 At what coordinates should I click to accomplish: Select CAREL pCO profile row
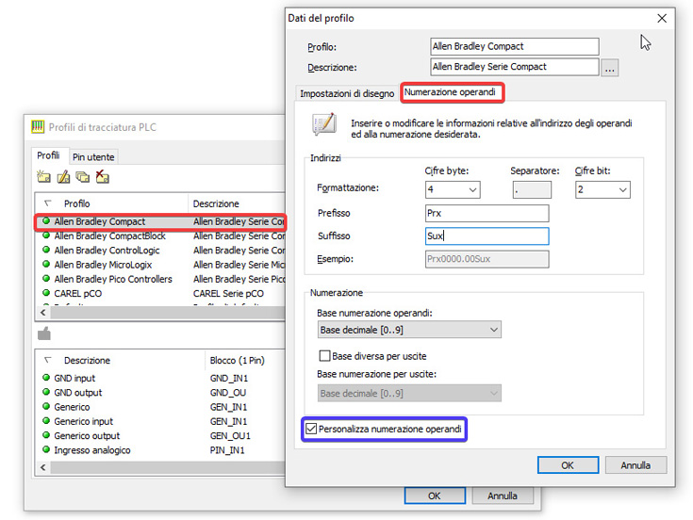point(161,294)
